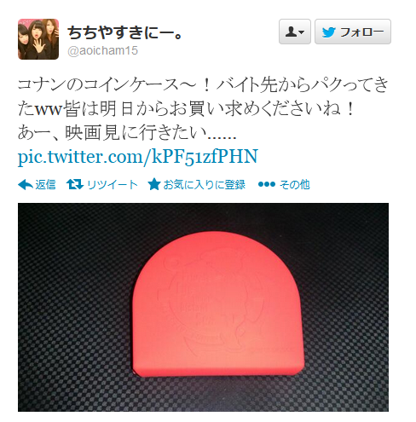Open the attached red coin case photo
Screen dimensions: 416x422
203,307
